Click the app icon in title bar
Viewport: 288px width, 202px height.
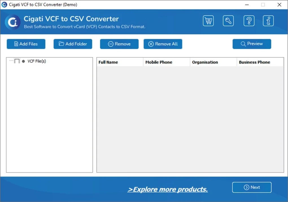click(x=4, y=5)
